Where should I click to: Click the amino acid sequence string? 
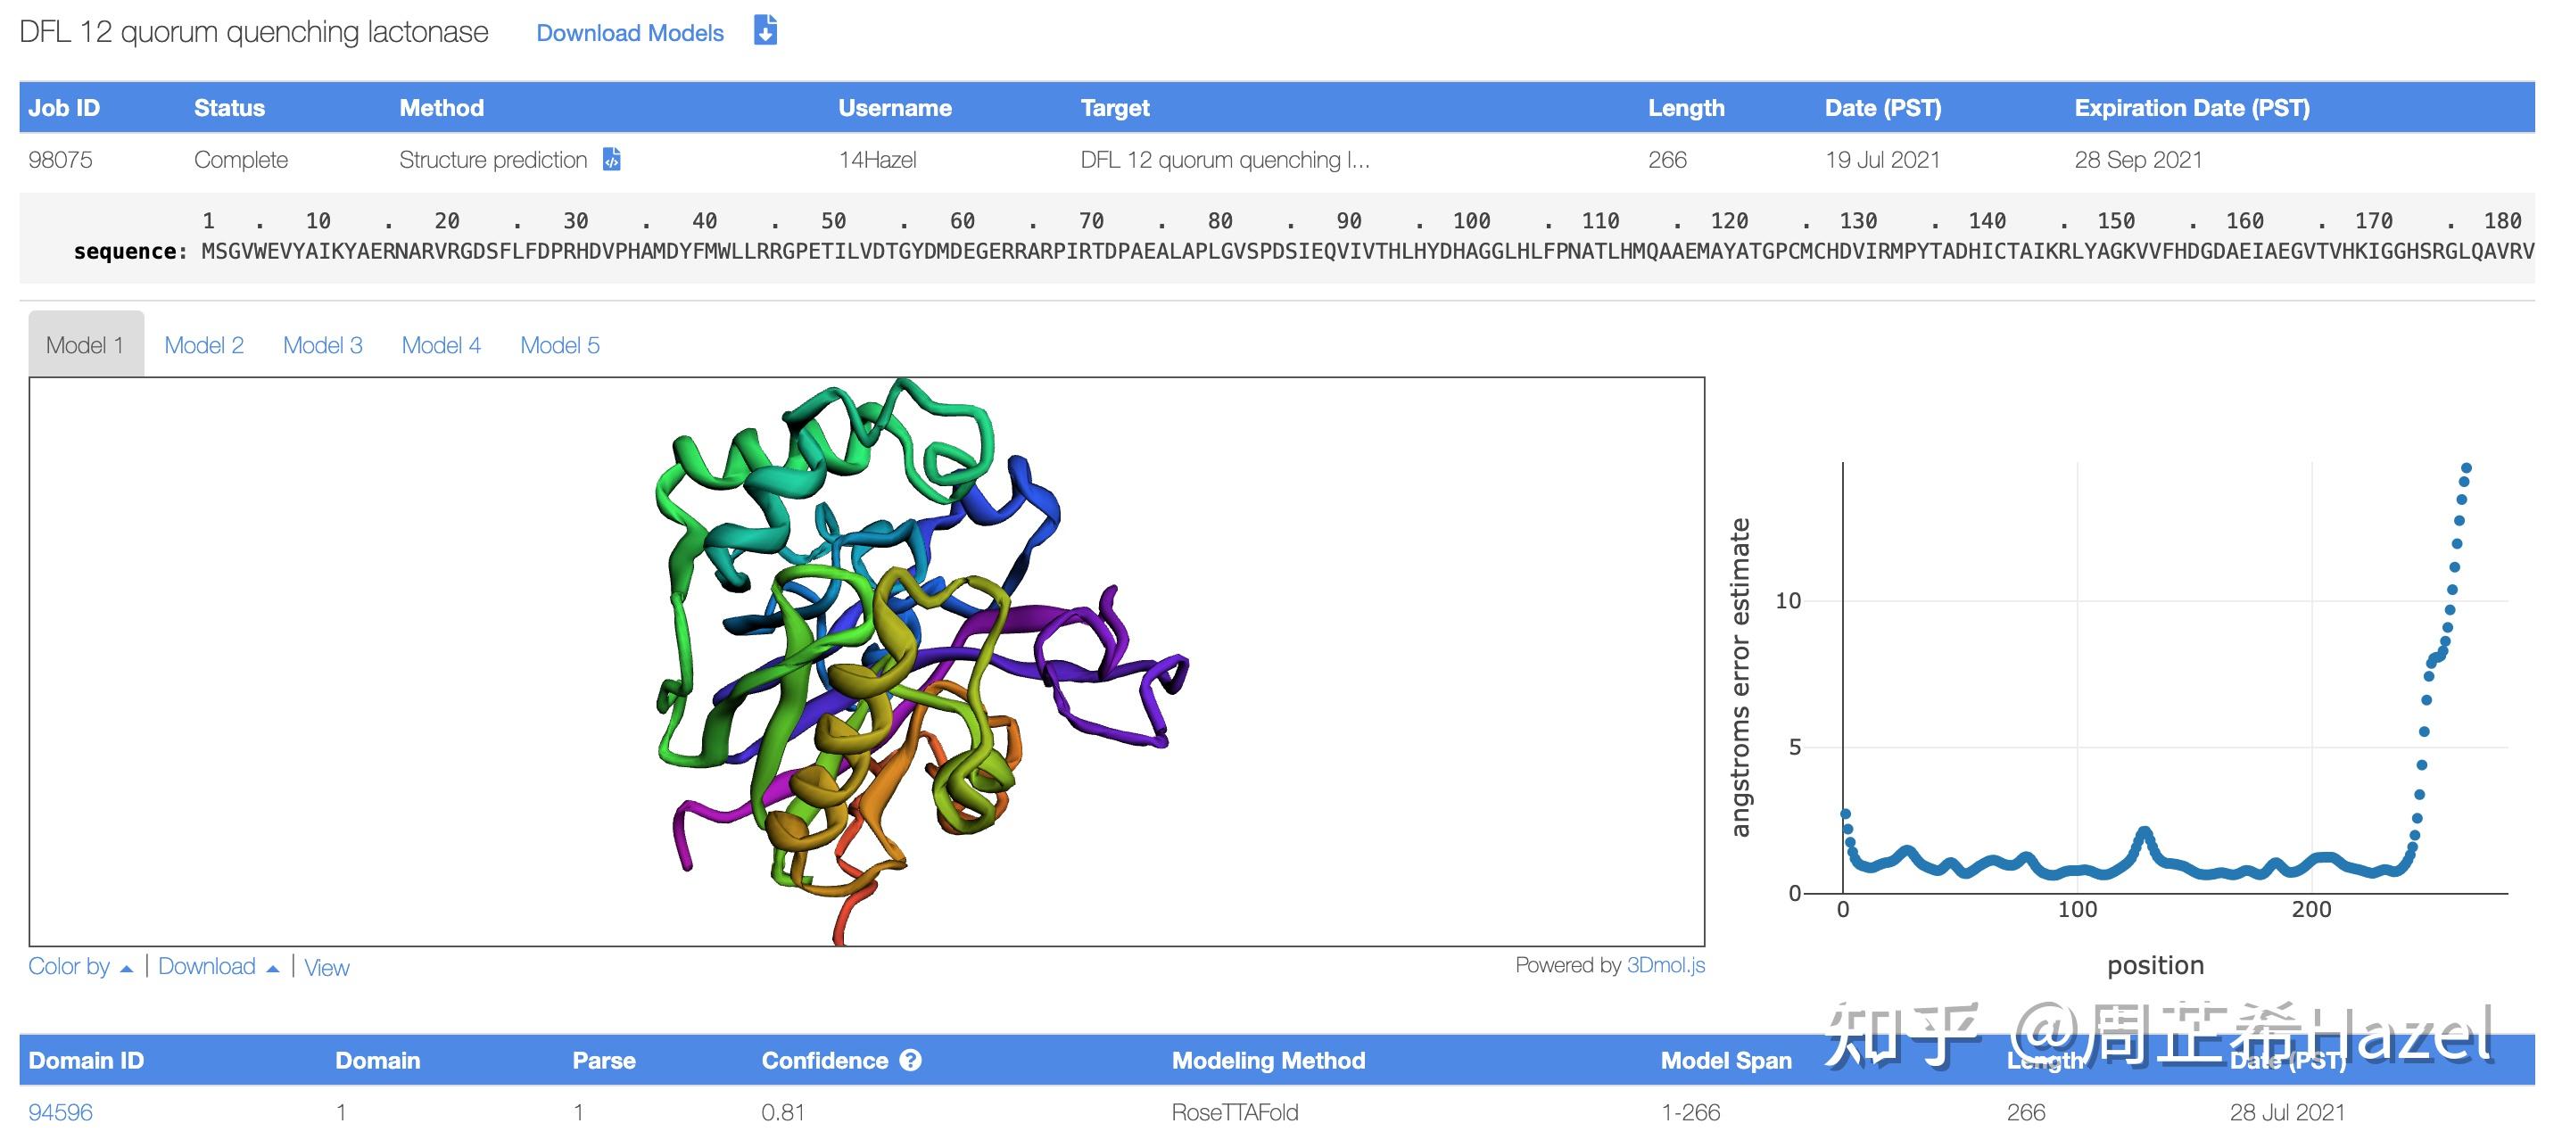(1367, 251)
